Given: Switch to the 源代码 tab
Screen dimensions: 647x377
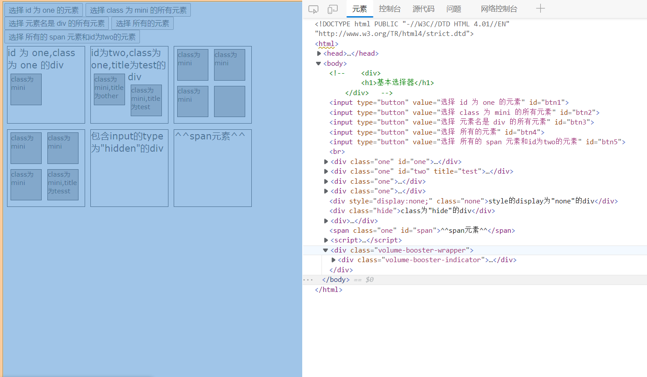Looking at the screenshot, I should [423, 9].
